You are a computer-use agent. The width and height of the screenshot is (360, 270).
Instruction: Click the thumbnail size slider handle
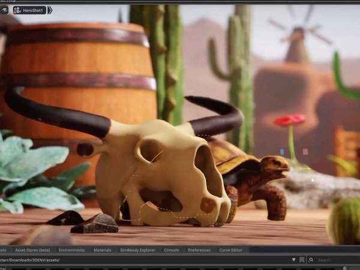[x=344, y=268]
